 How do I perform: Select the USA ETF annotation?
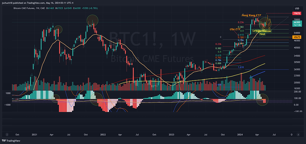[x=235, y=29]
